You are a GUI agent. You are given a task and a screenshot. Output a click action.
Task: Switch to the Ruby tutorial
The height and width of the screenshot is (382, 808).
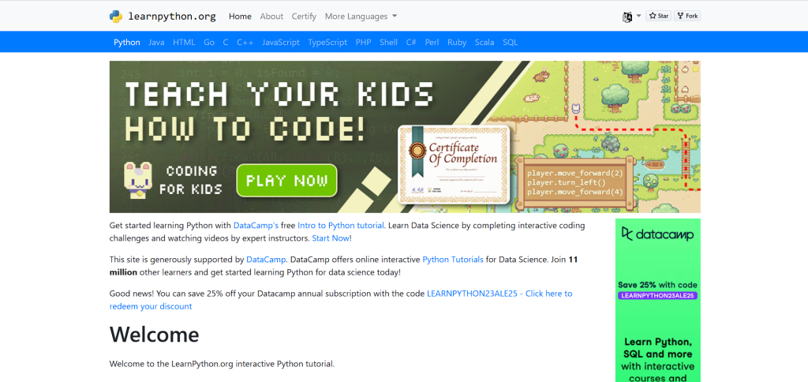pos(457,43)
